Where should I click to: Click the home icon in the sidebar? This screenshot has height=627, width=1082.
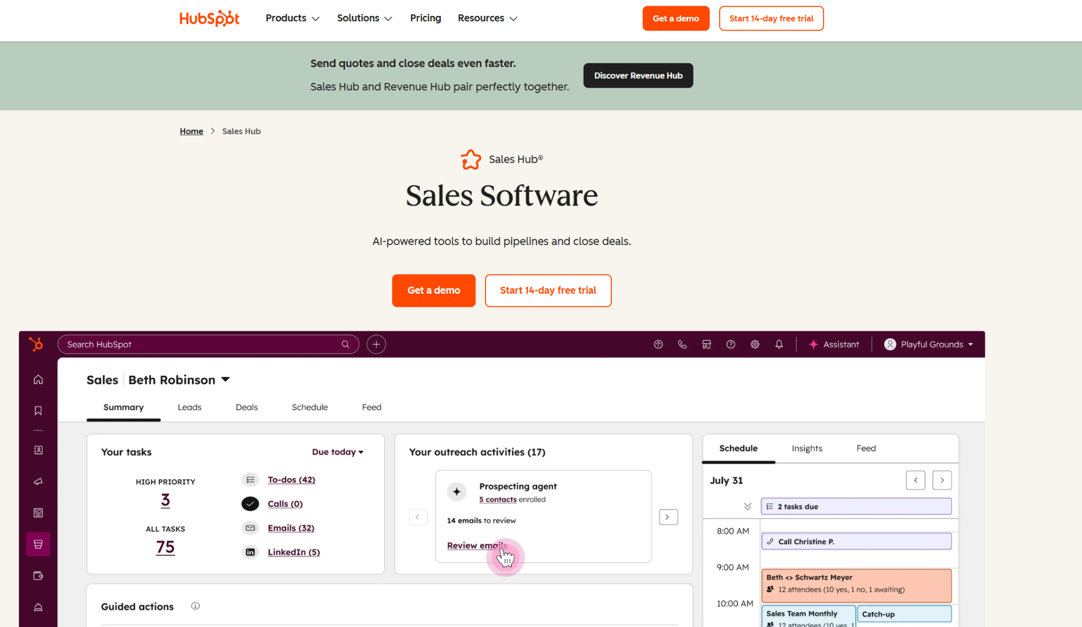(x=38, y=380)
